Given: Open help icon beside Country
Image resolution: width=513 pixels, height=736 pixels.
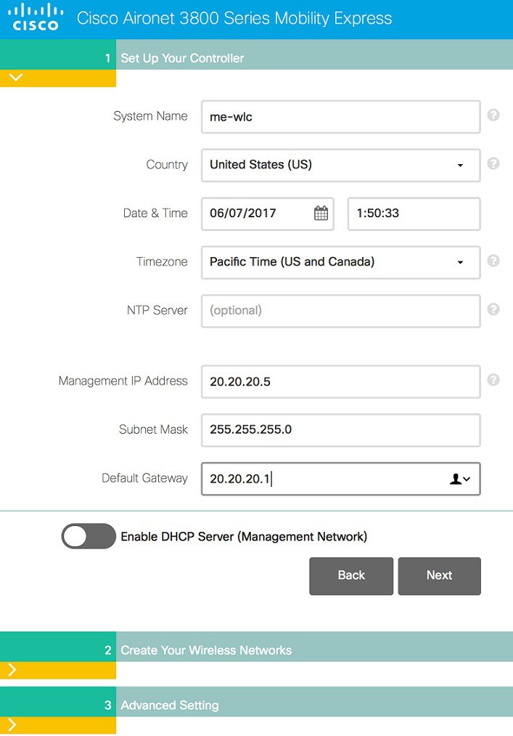Looking at the screenshot, I should [x=493, y=163].
